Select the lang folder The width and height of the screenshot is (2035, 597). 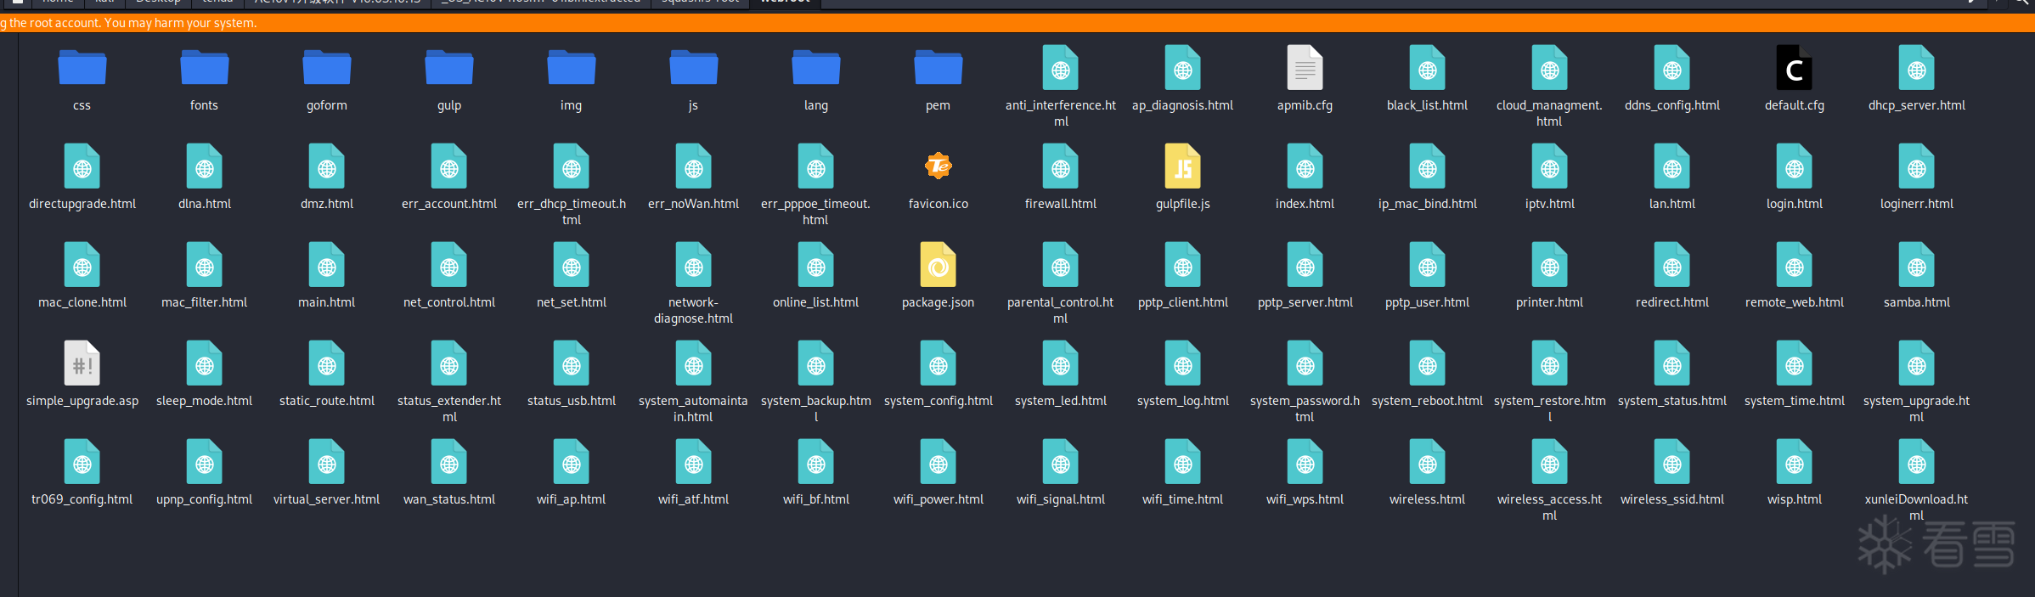[815, 68]
